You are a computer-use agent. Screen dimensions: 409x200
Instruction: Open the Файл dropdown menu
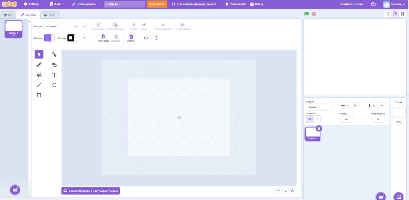point(57,4)
